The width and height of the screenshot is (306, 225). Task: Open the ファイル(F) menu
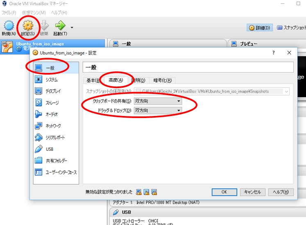coord(9,13)
